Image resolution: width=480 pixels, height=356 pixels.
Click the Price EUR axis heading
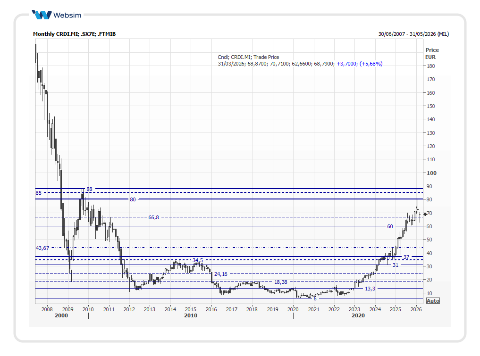point(431,53)
